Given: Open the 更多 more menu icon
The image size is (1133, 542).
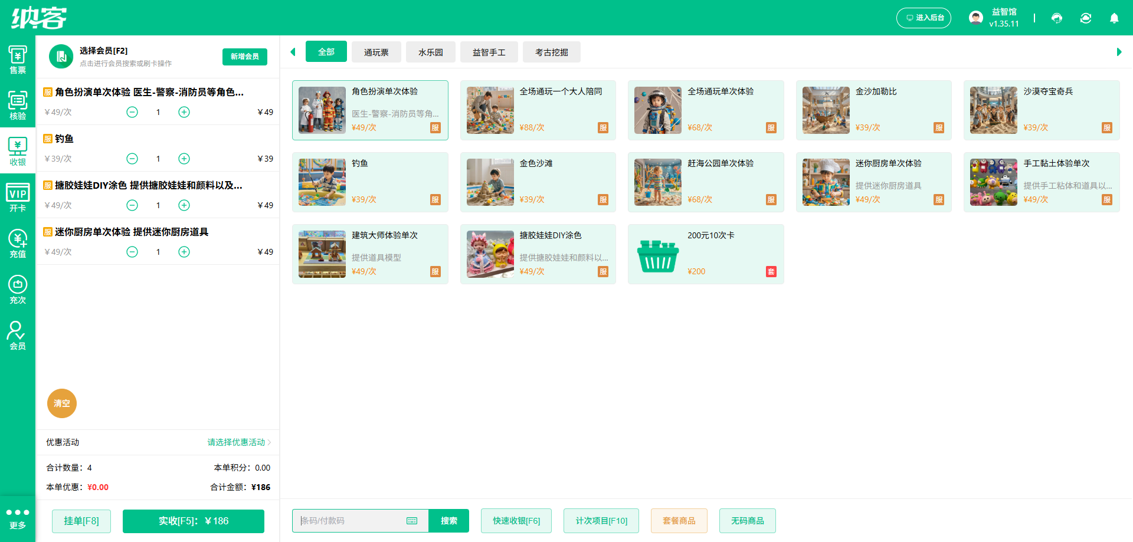Looking at the screenshot, I should point(18,518).
